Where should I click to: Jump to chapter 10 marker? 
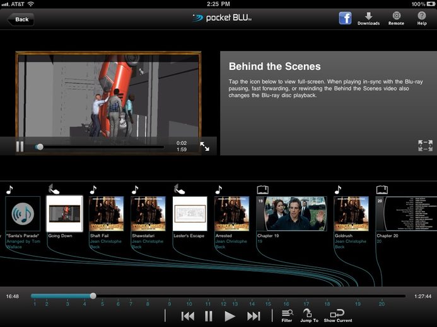[189, 304]
